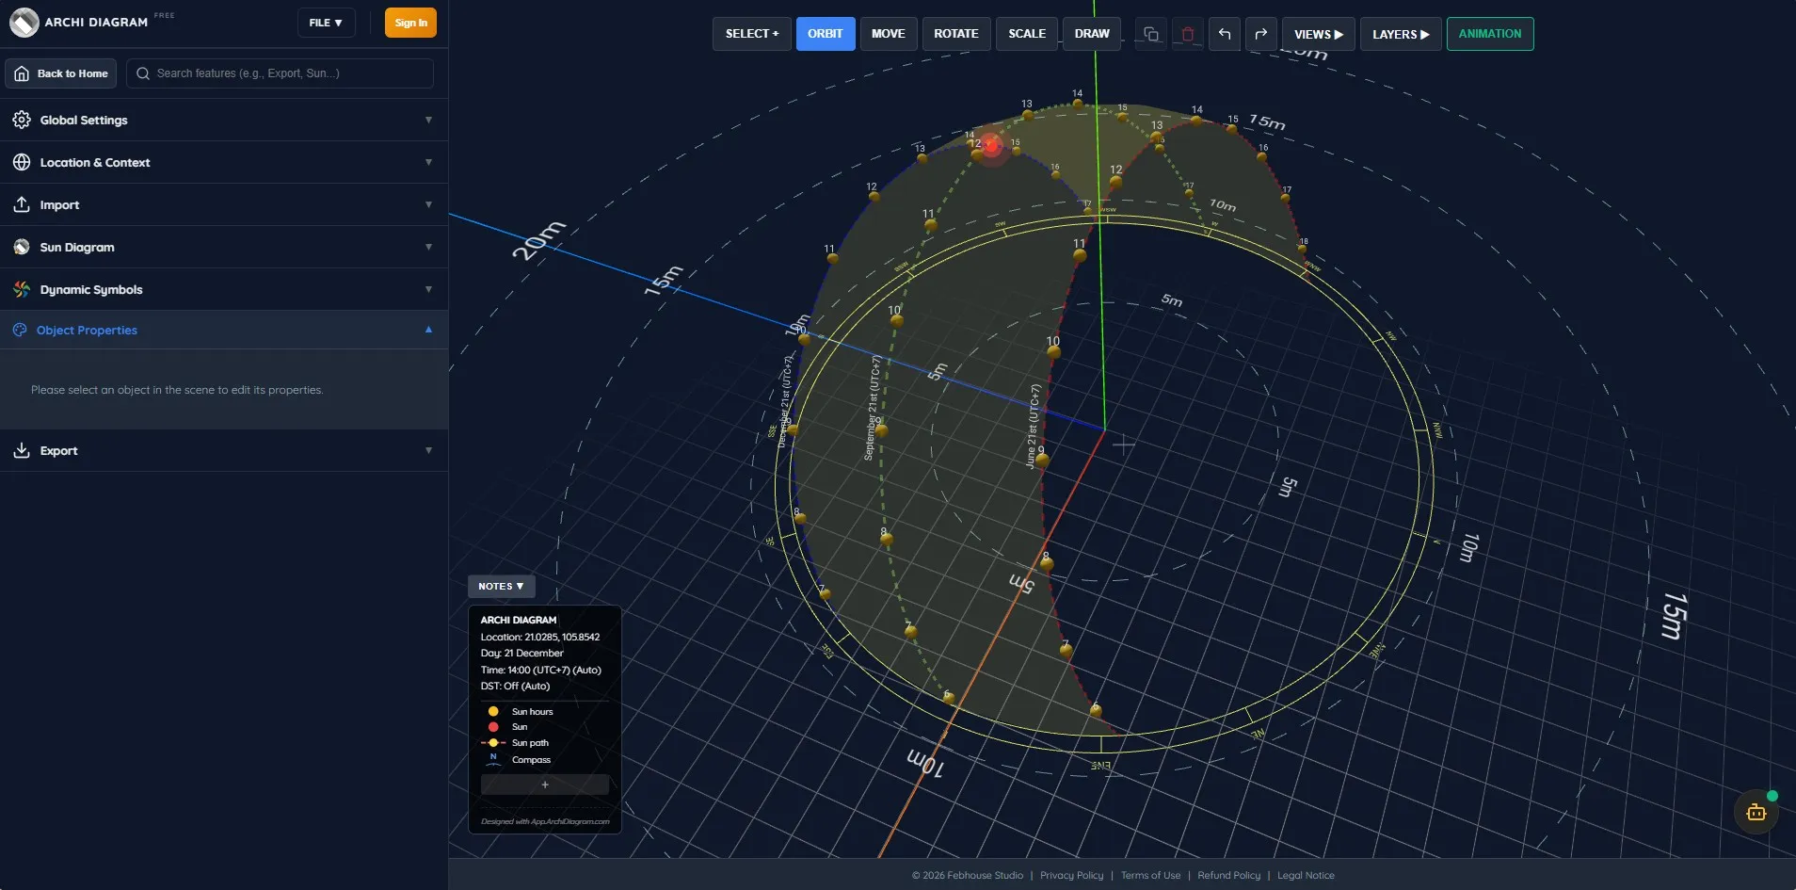This screenshot has height=890, width=1796.
Task: Redo the last action
Action: click(x=1261, y=34)
